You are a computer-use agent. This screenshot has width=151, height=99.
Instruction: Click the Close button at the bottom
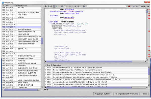[x=145, y=94]
